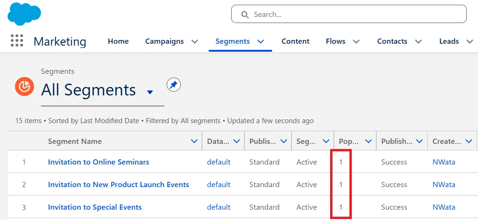The image size is (478, 220).
Task: Open Data... column menu chevron
Action: (x=236, y=141)
